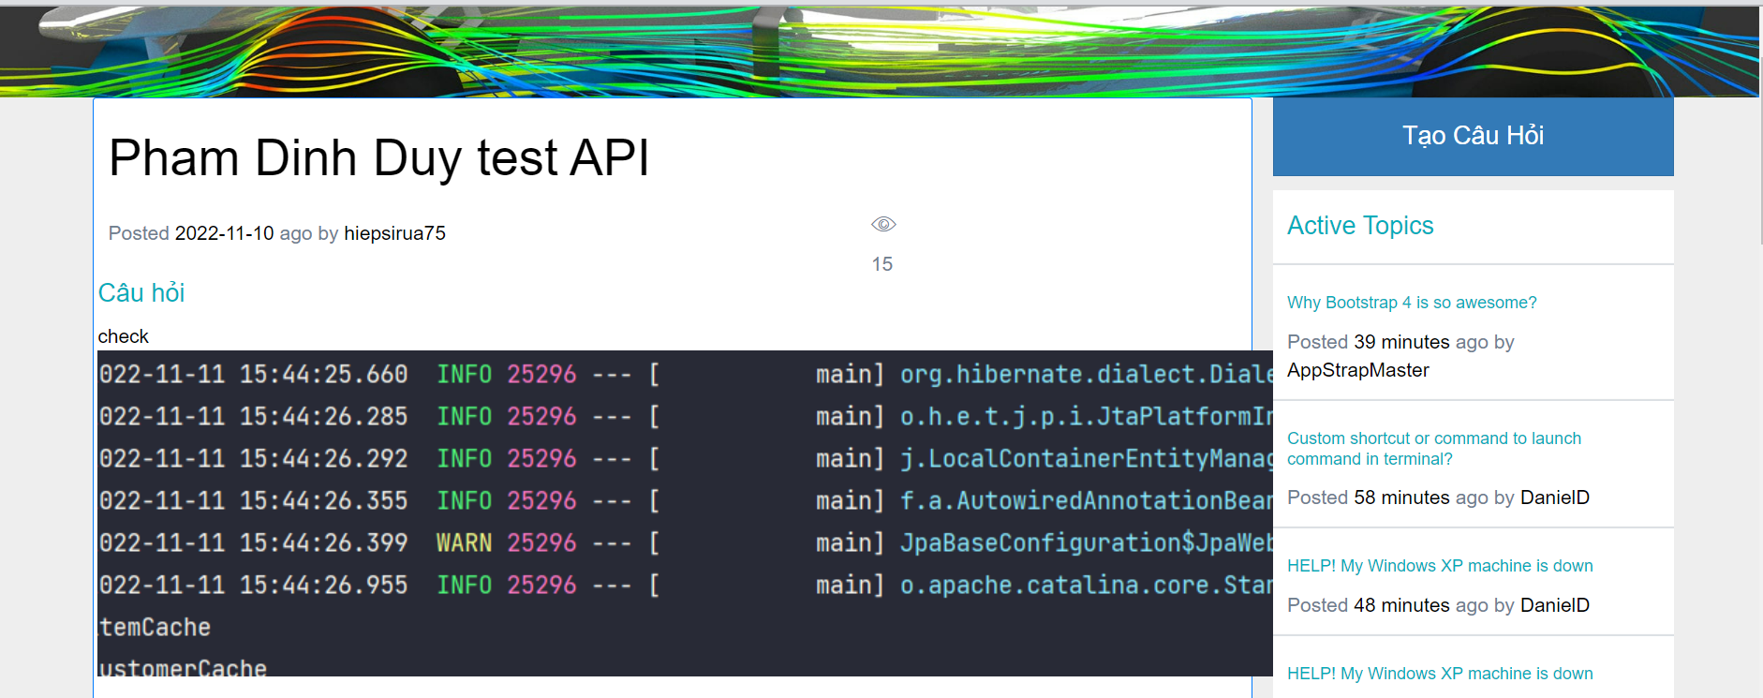Image resolution: width=1763 pixels, height=698 pixels.
Task: Click the posted date 2022-11-10
Action: [x=225, y=233]
